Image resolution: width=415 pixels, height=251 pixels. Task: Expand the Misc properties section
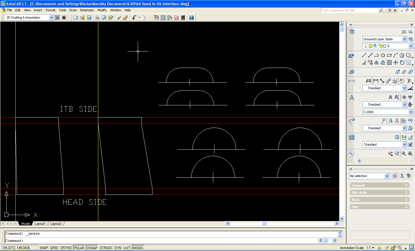point(380,207)
